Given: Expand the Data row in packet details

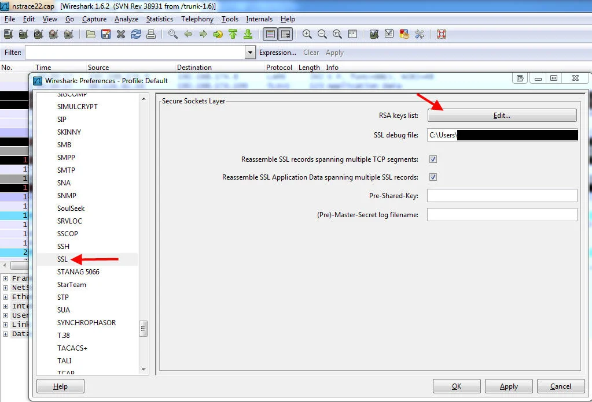Looking at the screenshot, I should coord(5,334).
